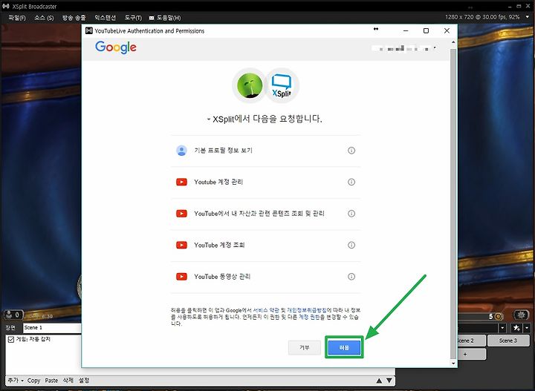Click the green sprout profile avatar
Viewport: 535px width, 391px height.
point(250,85)
